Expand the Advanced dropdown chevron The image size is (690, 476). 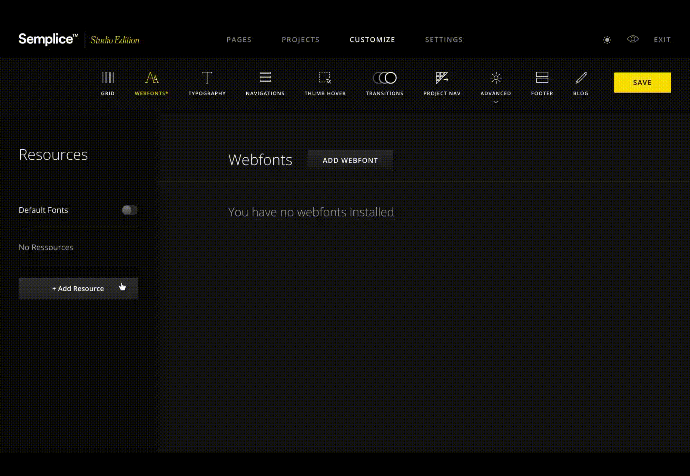coord(496,102)
